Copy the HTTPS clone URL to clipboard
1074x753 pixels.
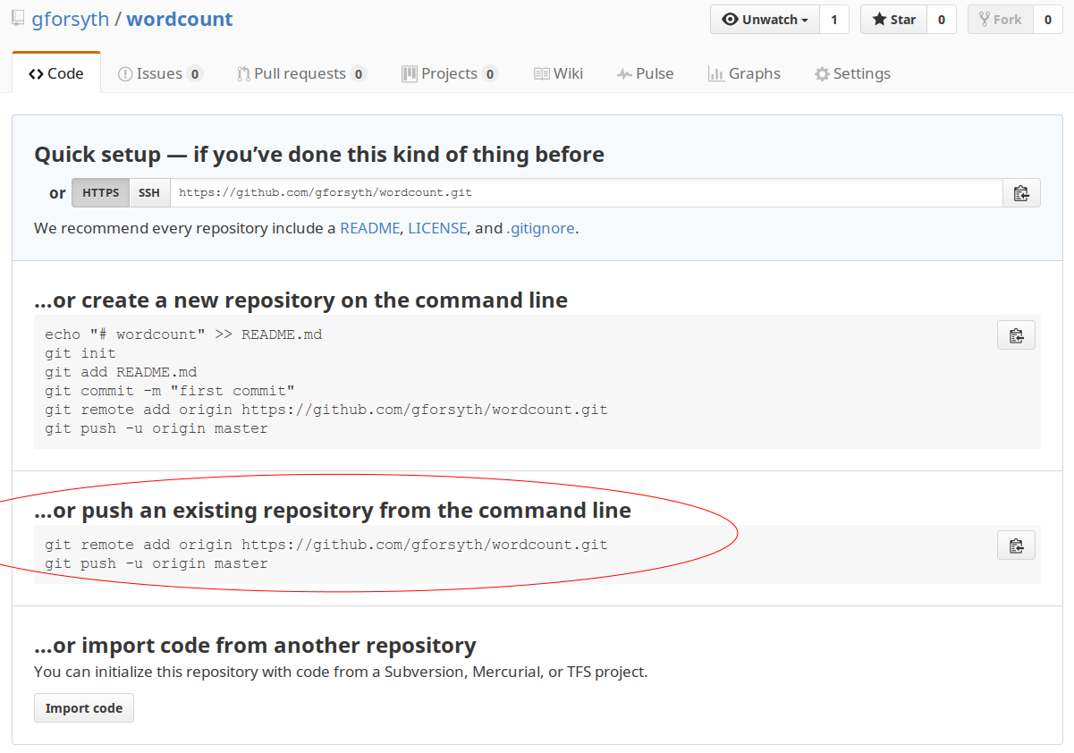tap(1021, 192)
